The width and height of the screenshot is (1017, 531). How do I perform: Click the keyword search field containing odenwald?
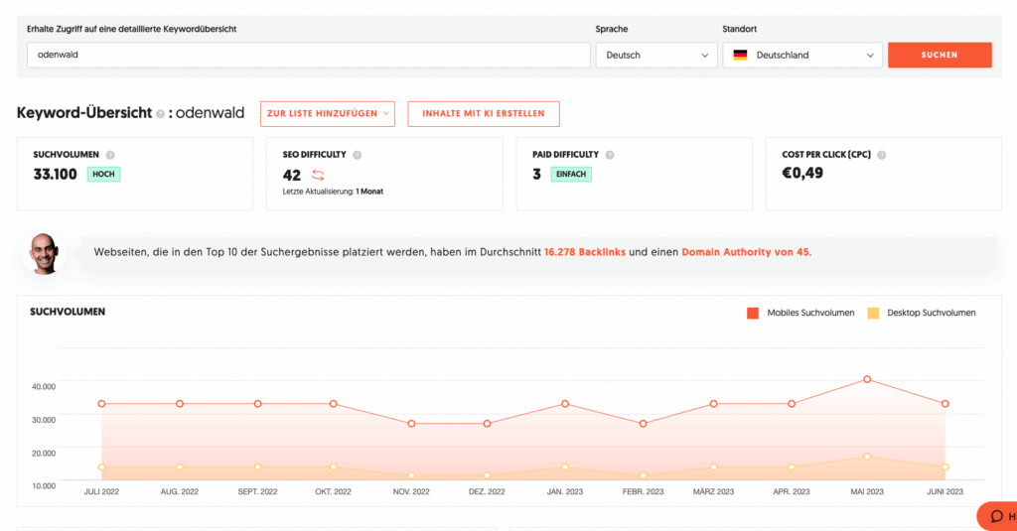[x=308, y=56]
